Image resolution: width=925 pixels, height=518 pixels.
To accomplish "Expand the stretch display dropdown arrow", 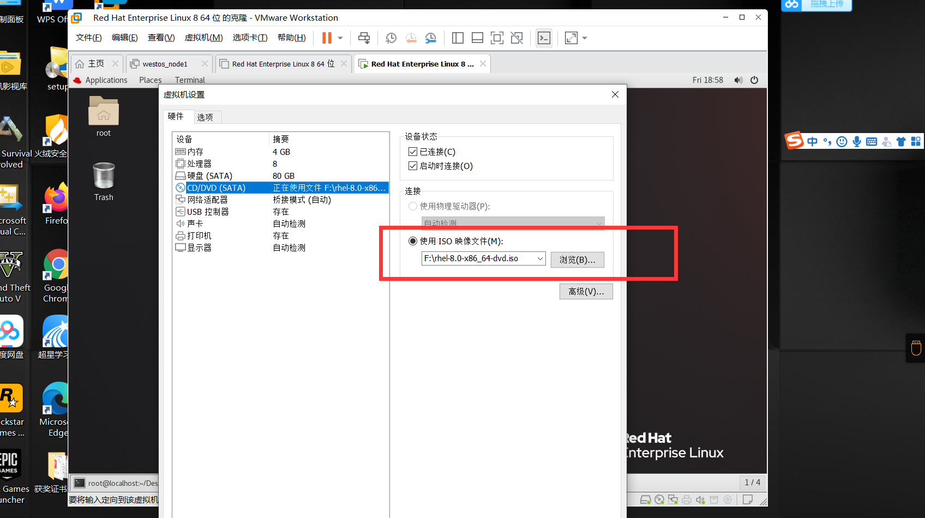I will click(585, 38).
